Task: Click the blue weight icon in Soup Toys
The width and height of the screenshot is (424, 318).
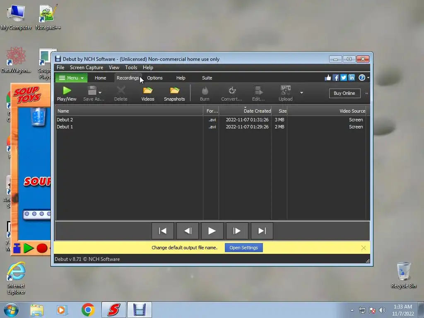Action: click(17, 248)
